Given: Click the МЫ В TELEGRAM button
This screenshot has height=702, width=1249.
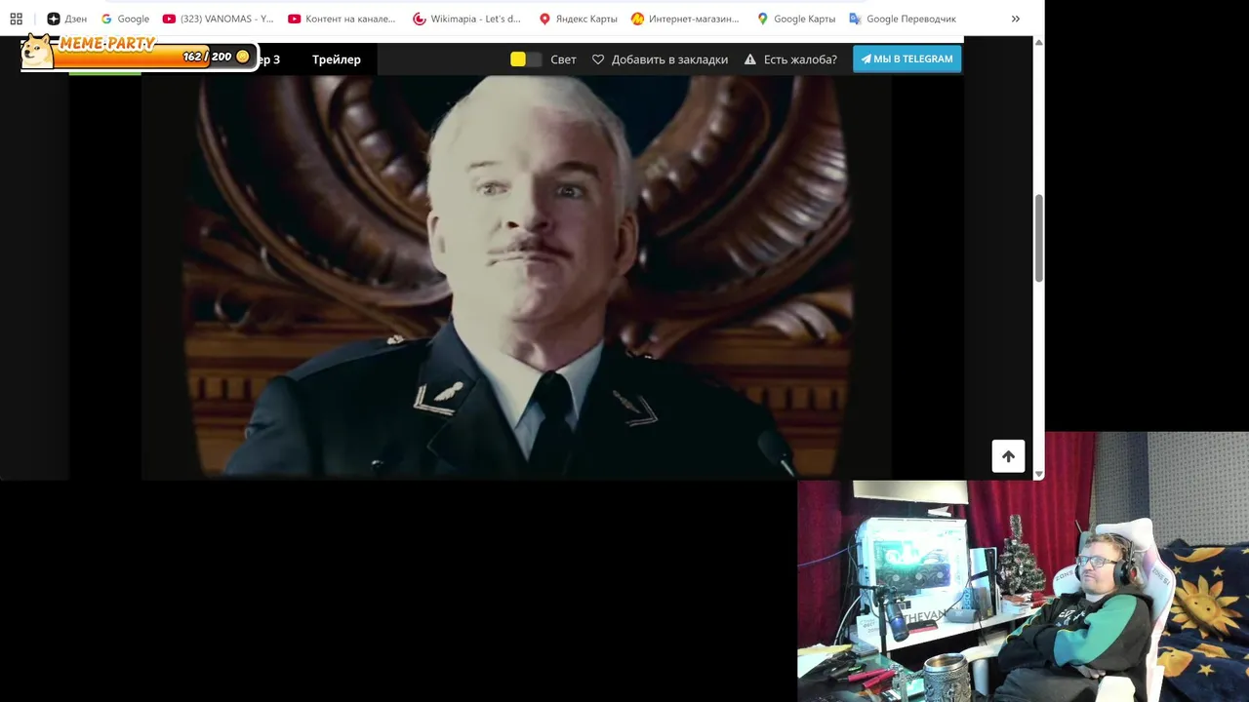Looking at the screenshot, I should tap(907, 58).
